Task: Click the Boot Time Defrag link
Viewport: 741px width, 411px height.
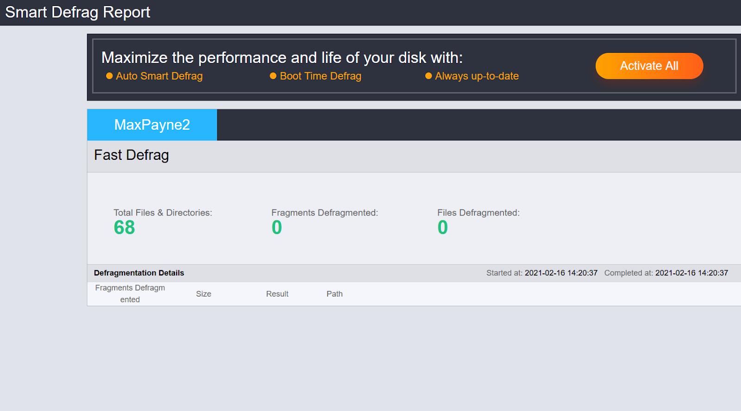Action: tap(320, 76)
